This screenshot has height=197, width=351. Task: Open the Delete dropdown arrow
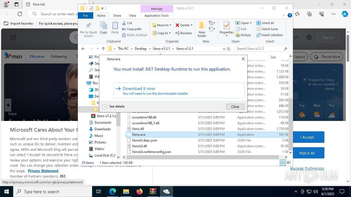tap(191, 25)
